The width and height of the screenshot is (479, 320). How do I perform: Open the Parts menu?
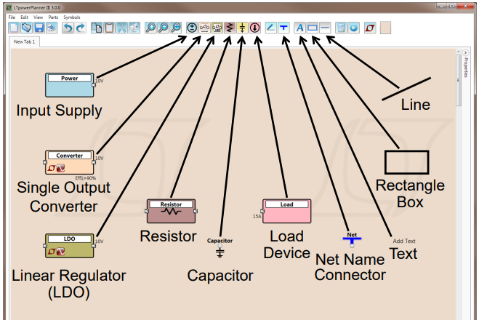point(53,16)
